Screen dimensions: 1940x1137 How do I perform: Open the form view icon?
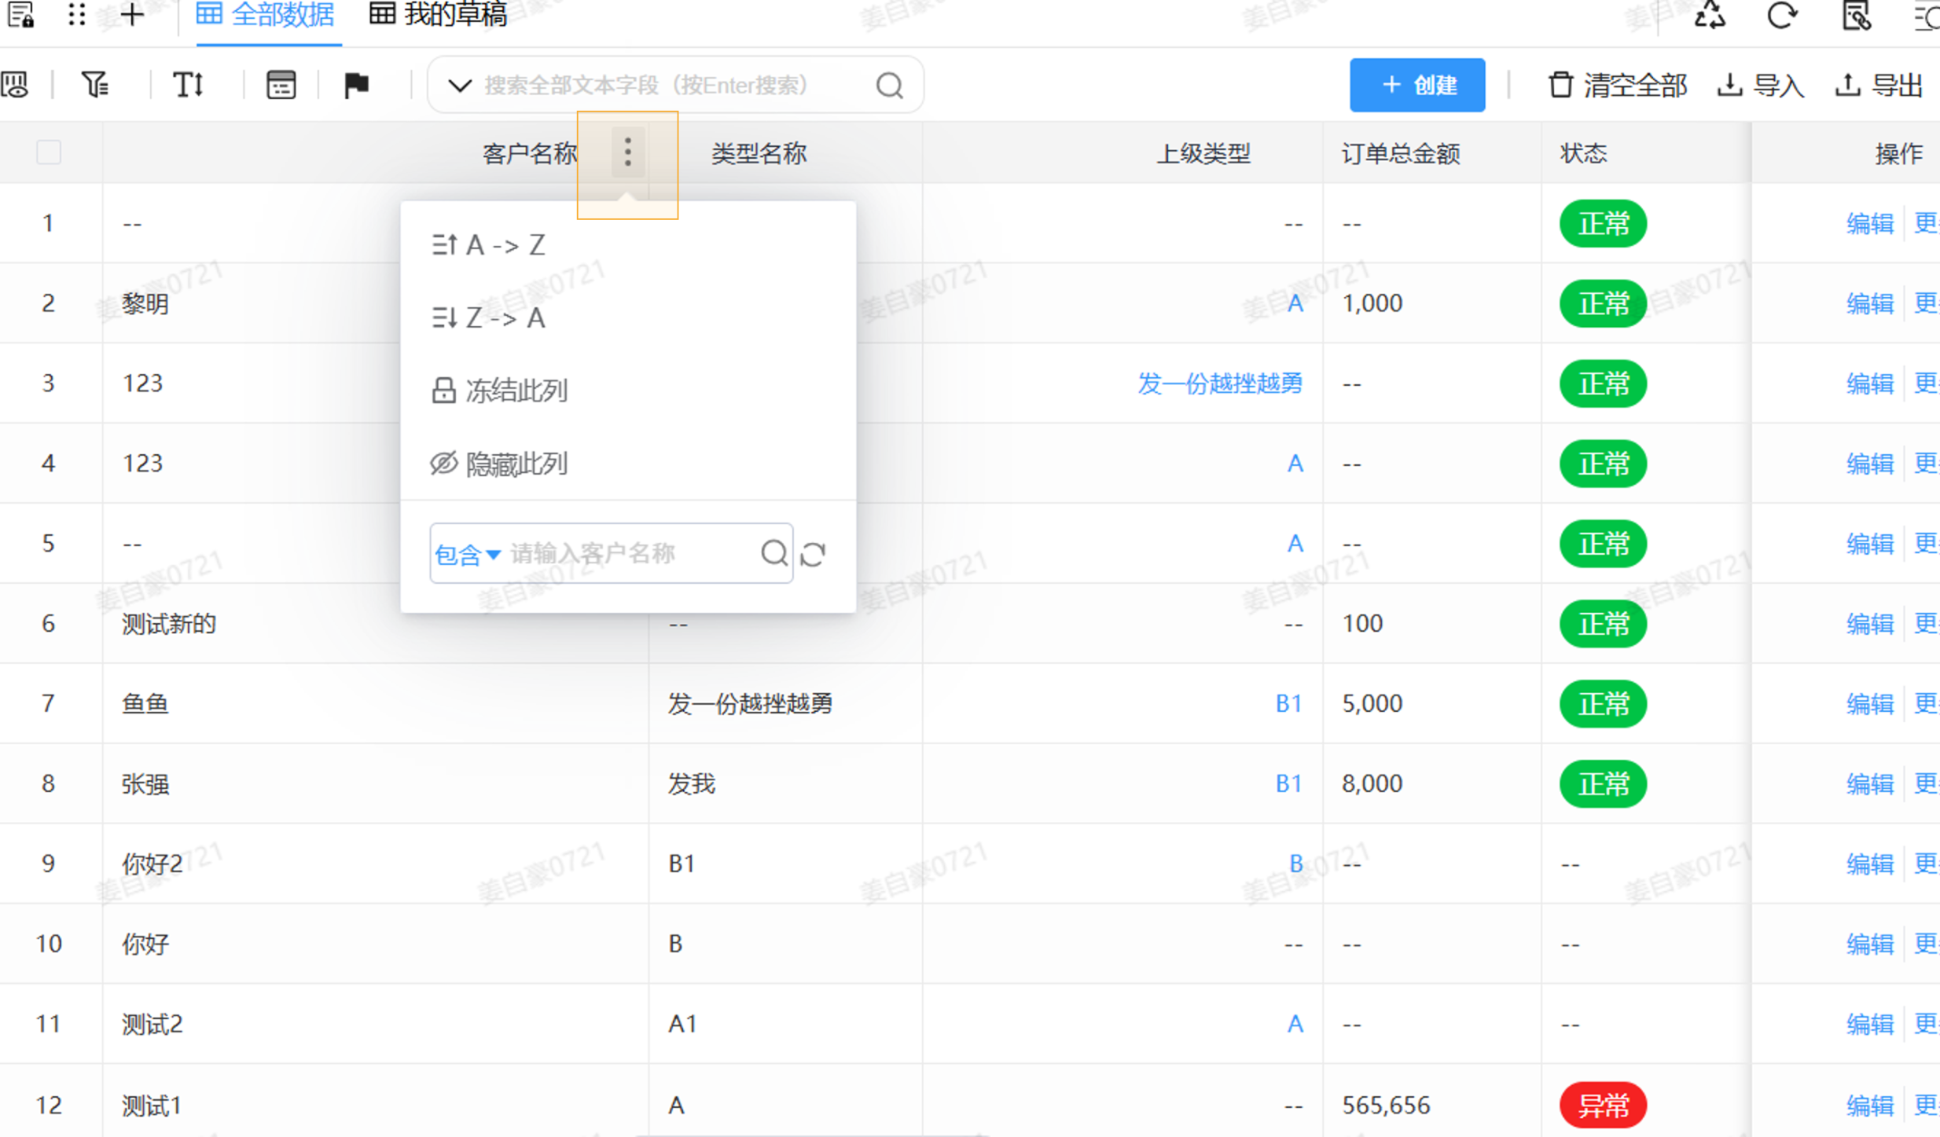click(x=281, y=84)
